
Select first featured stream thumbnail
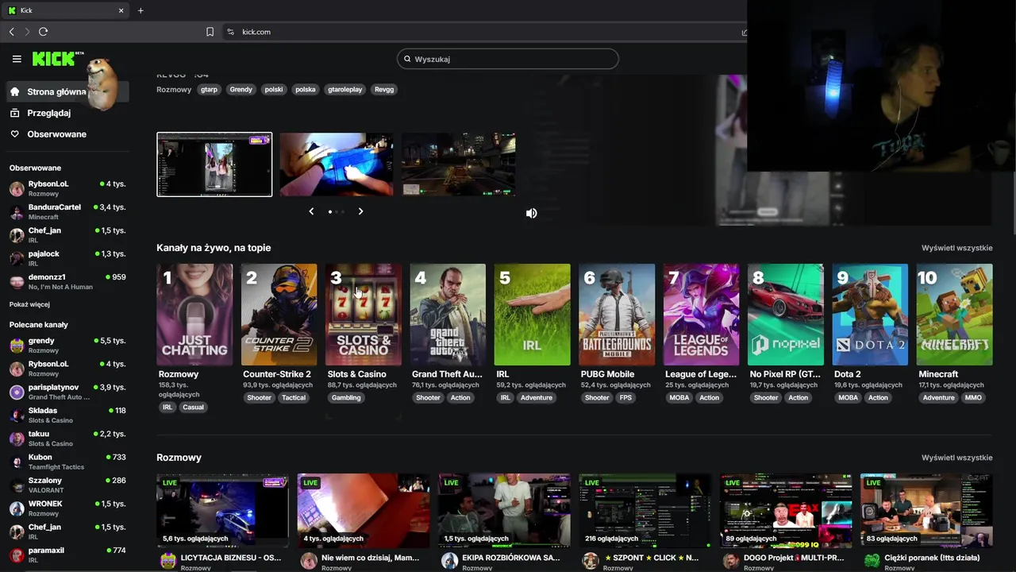coord(214,164)
